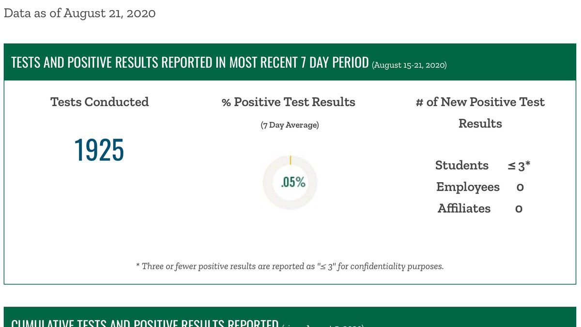Click the Tests Conducted heading
This screenshot has height=327, width=581.
(x=99, y=102)
